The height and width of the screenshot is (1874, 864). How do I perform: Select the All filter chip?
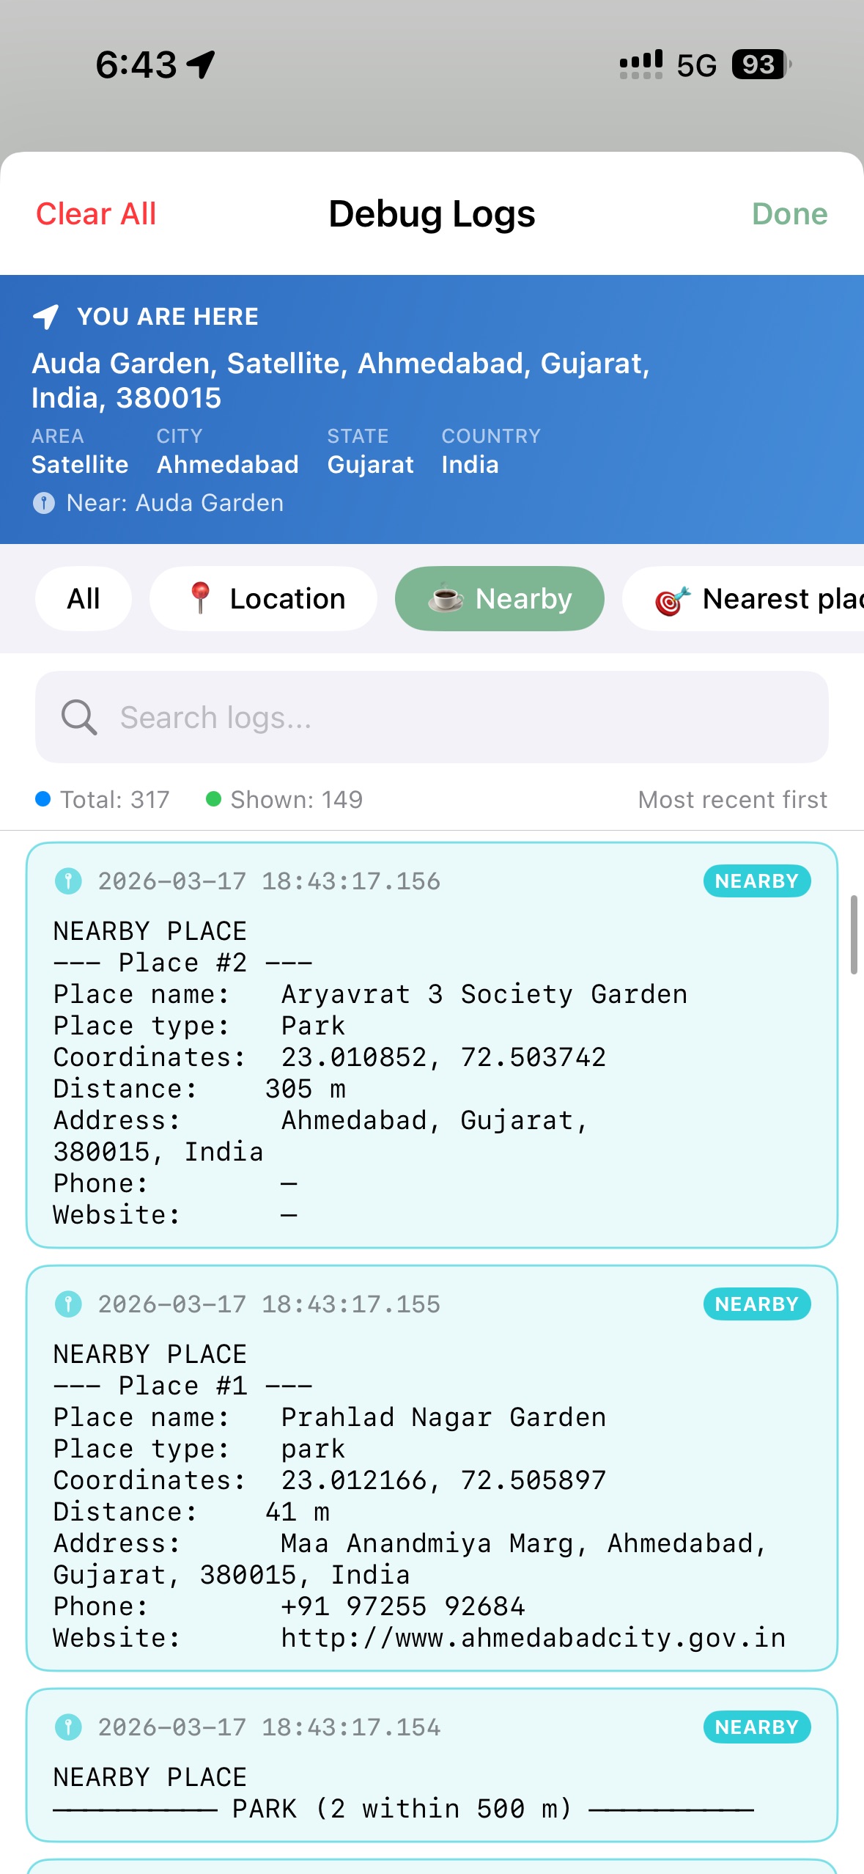[x=84, y=598]
